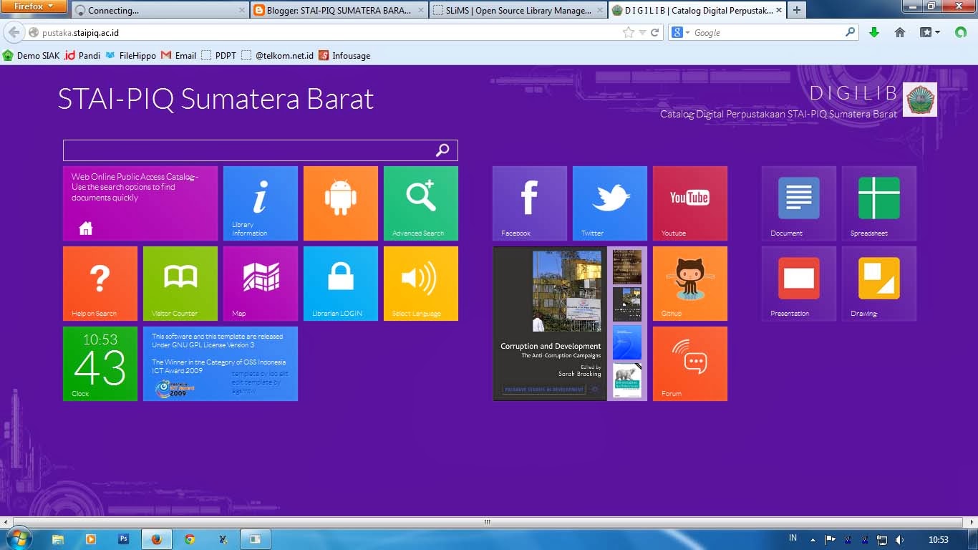The image size is (978, 550).
Task: Open the Demo SIAK bookmark
Action: pos(31,55)
